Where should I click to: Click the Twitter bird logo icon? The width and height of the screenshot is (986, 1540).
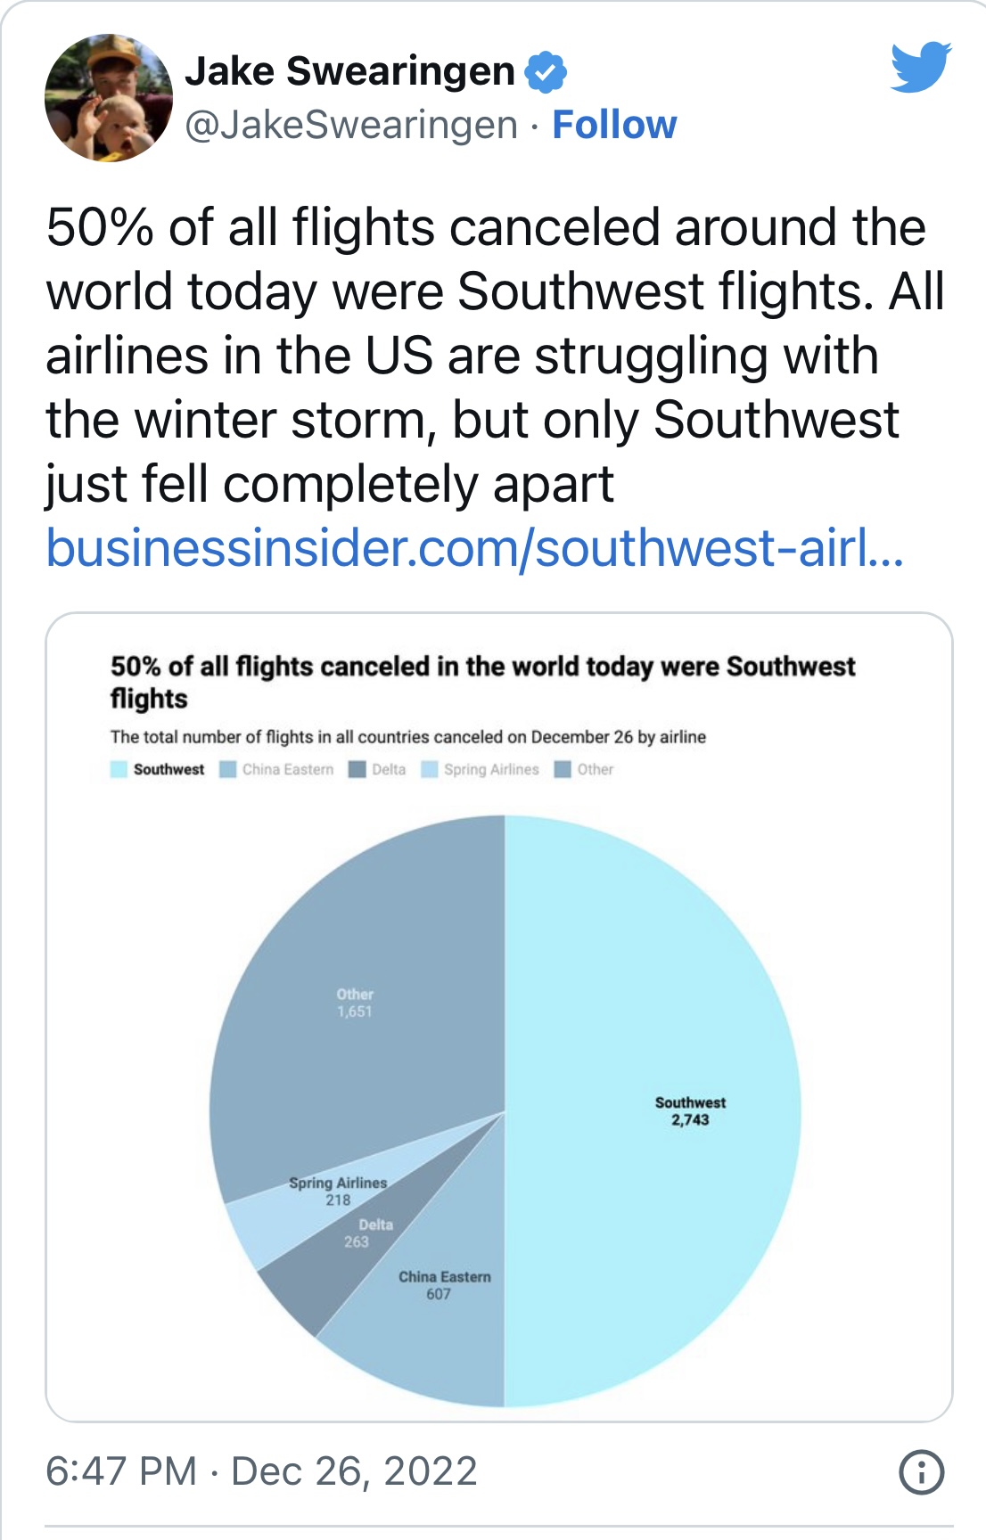921,67
